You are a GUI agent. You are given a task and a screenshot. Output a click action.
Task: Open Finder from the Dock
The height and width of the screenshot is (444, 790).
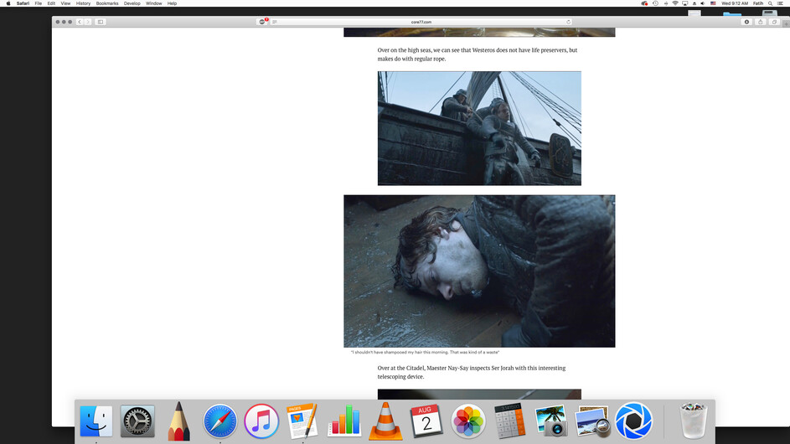pyautogui.click(x=96, y=421)
